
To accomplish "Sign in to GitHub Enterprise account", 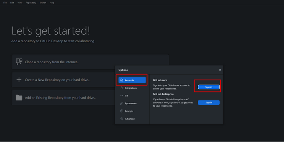I will click(209, 103).
